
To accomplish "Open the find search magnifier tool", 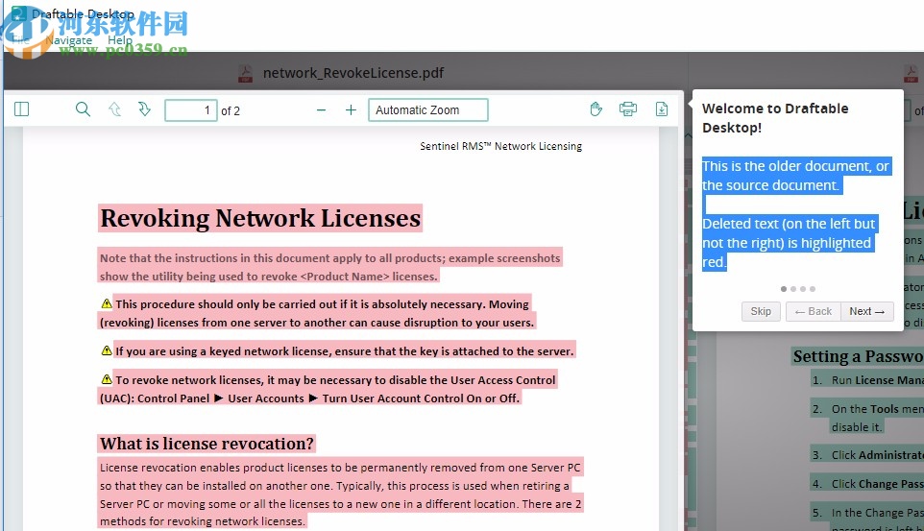I will (84, 109).
